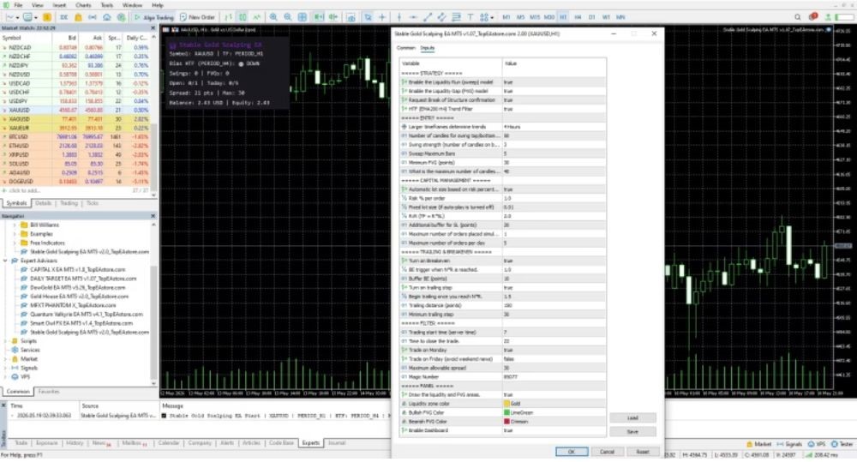857x462 pixels.
Task: Click the VPS cloud toolbar icon
Action: [x=106, y=17]
